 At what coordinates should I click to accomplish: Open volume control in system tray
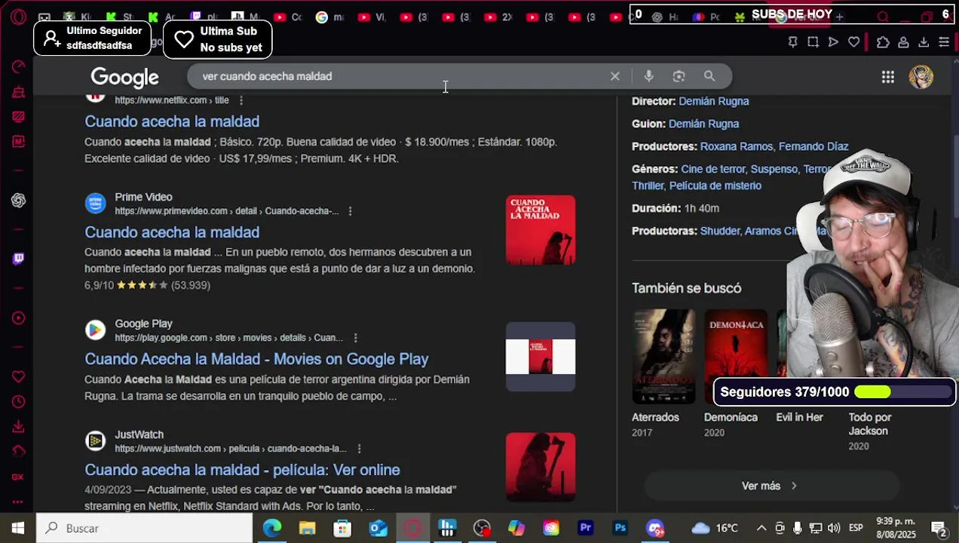pyautogui.click(x=833, y=528)
